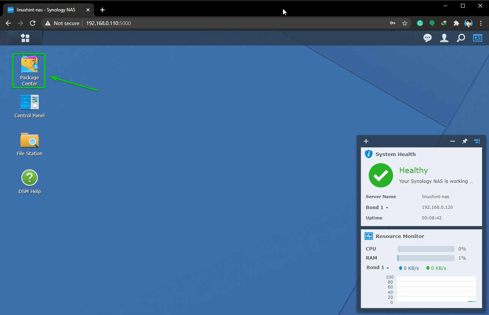Screen dimensions: 489x315
Task: Open the saved passwords key icon
Action: [x=393, y=23]
